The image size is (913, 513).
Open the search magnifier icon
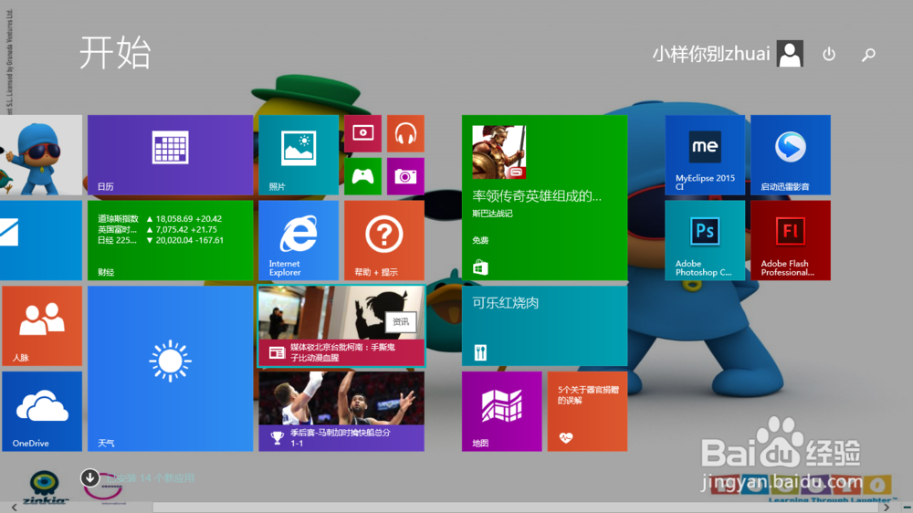[869, 54]
